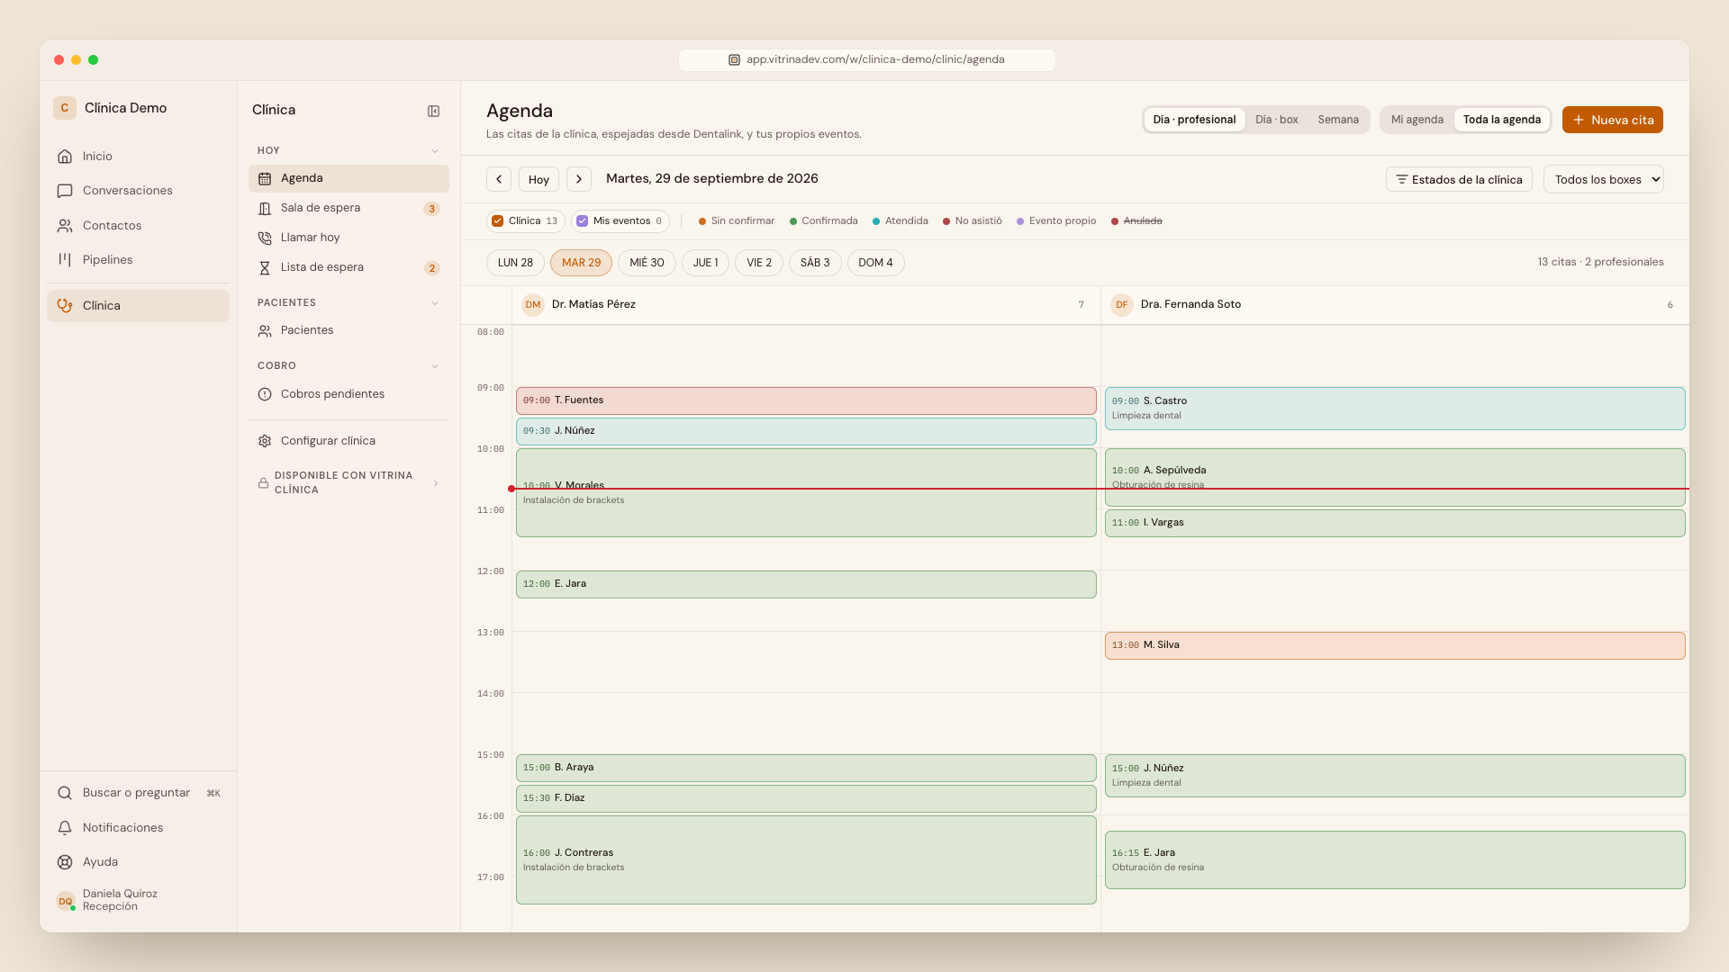Open Pipelines kanban icon
This screenshot has height=972, width=1729.
[65, 260]
